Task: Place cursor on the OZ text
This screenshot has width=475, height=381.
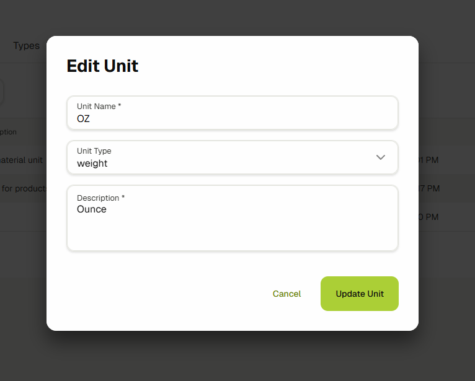Action: click(x=84, y=118)
